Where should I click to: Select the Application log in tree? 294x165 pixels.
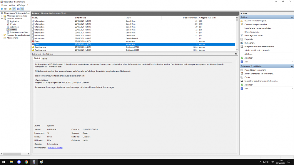pos(14,21)
